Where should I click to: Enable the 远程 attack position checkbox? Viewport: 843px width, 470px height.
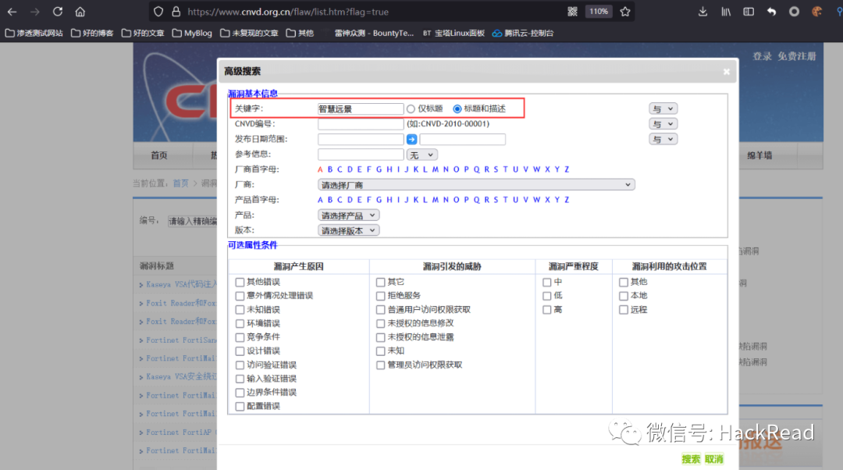pos(624,310)
